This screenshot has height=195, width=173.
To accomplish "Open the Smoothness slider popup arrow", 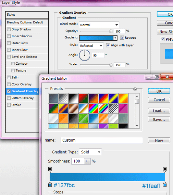I will click(x=87, y=161).
